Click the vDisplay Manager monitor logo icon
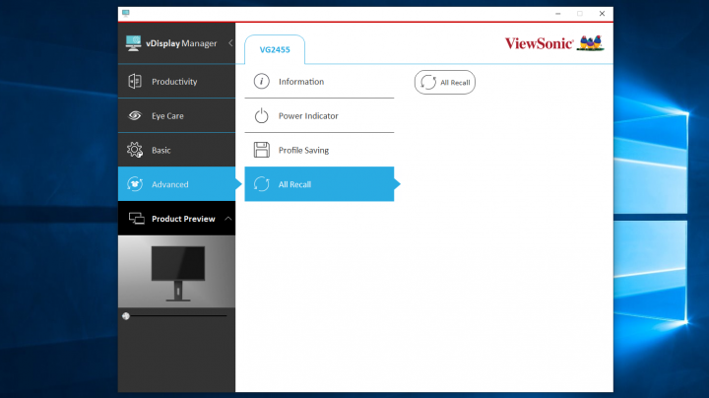This screenshot has width=709, height=398. (x=133, y=43)
